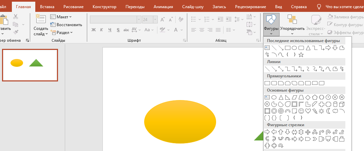Select the smiley face shape
This screenshot has width=364, height=151.
[x=301, y=111]
